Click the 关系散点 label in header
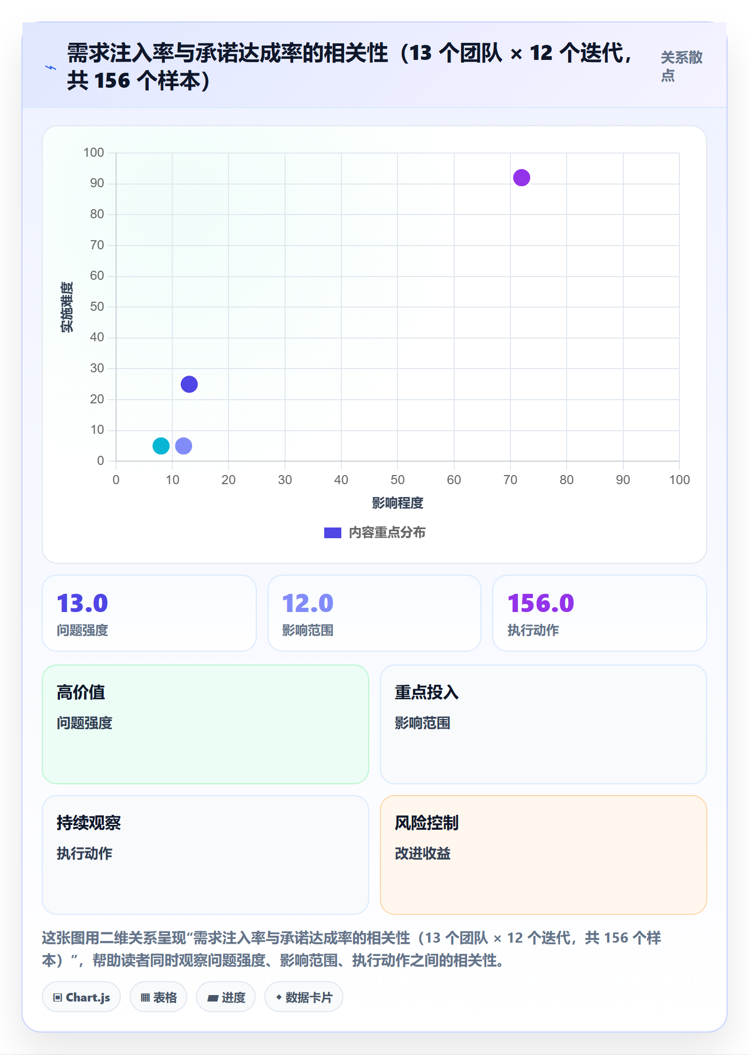 682,66
